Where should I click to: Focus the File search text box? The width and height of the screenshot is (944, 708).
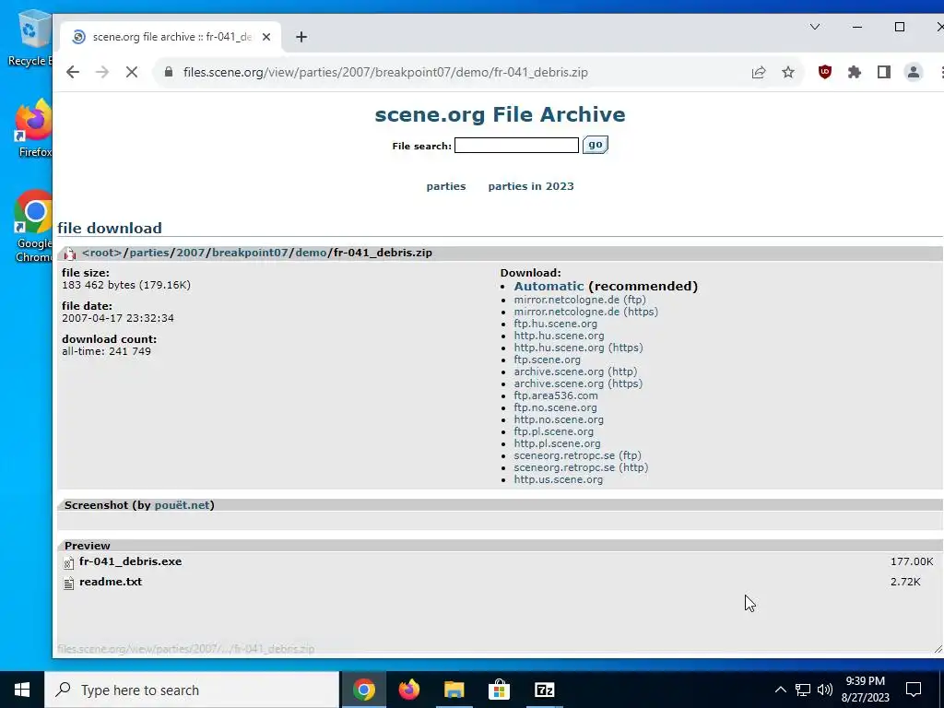click(516, 145)
